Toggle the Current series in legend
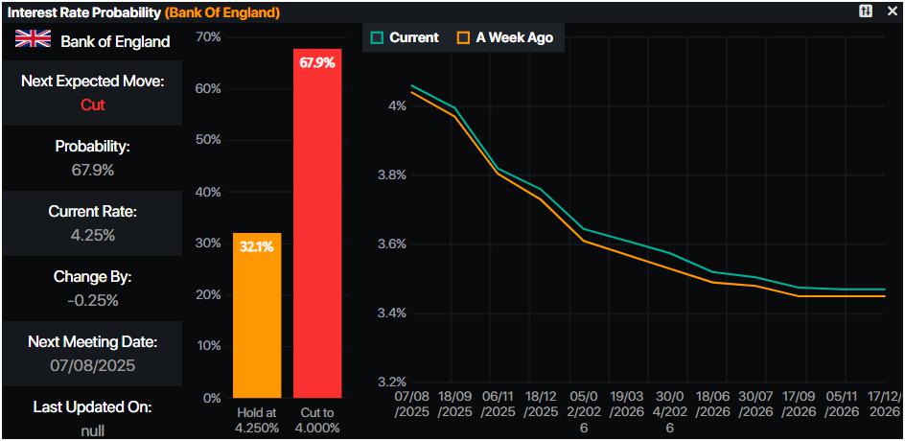This screenshot has width=905, height=441. point(406,37)
